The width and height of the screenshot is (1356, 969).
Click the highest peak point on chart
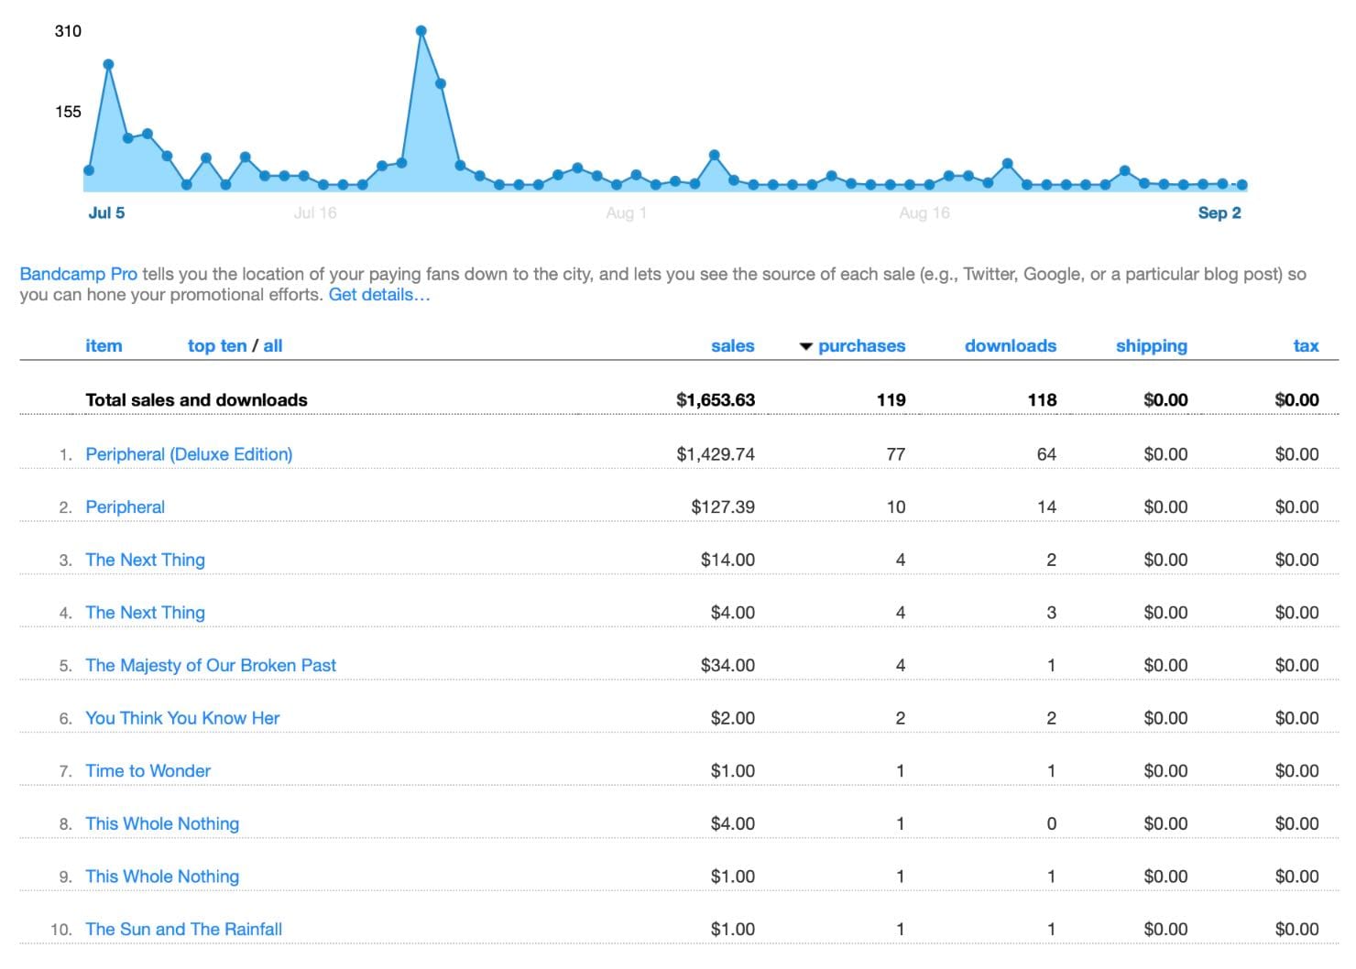(x=421, y=31)
